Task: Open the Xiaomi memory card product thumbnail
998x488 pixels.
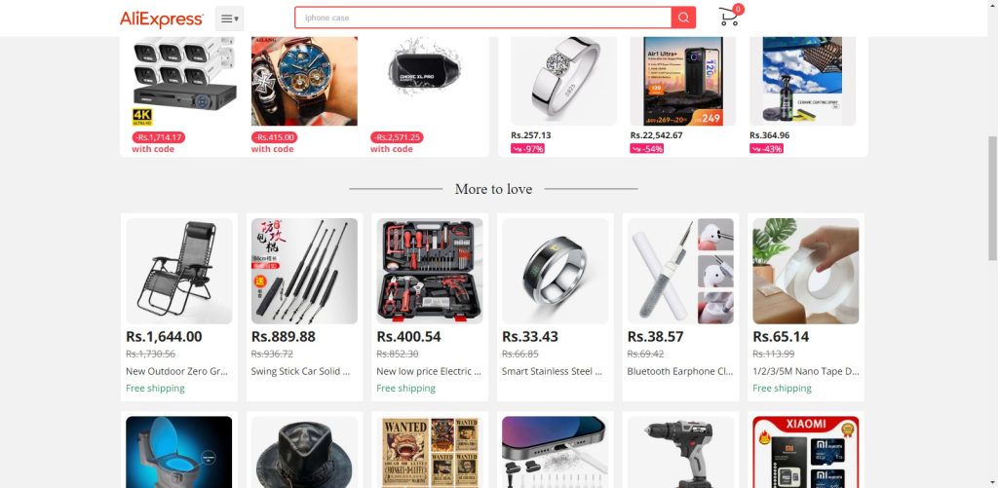Action: (x=806, y=452)
